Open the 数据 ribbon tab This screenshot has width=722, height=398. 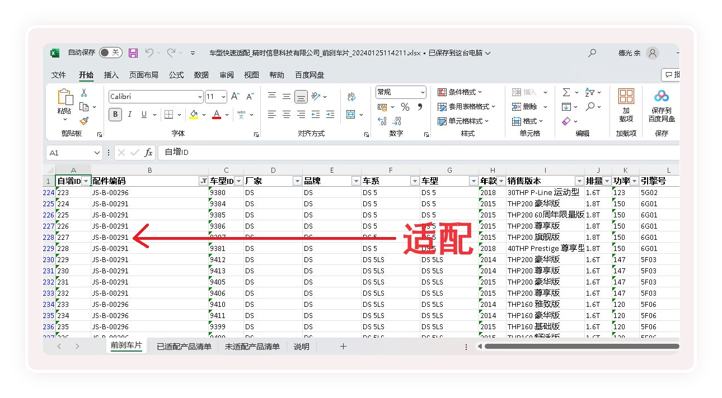(x=201, y=75)
